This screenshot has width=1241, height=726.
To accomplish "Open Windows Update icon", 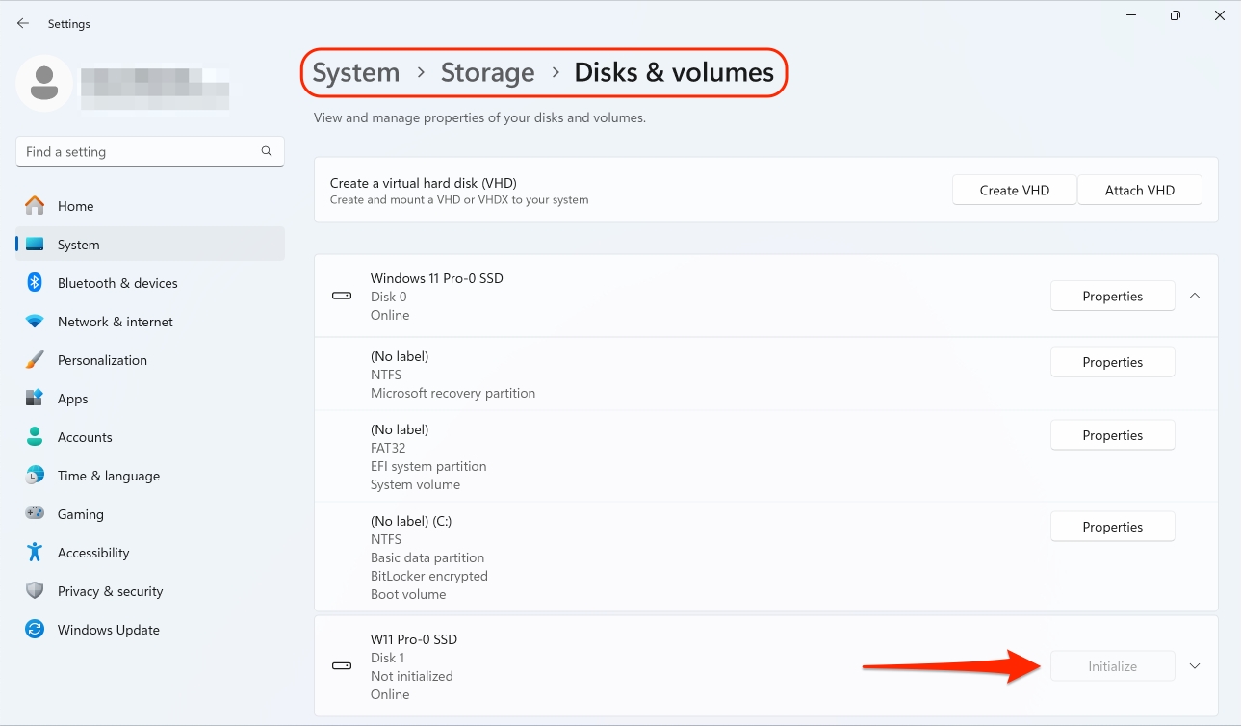I will pos(35,630).
